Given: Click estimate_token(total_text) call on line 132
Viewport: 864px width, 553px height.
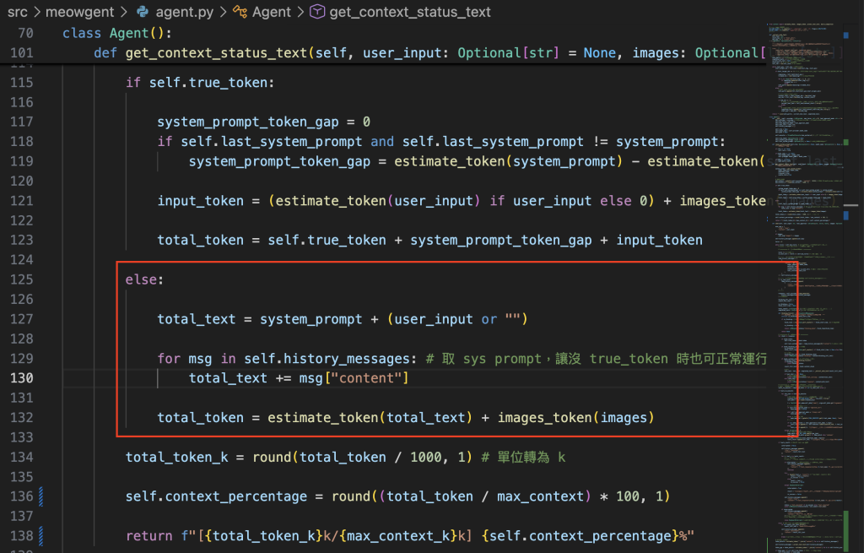Looking at the screenshot, I should [370, 418].
